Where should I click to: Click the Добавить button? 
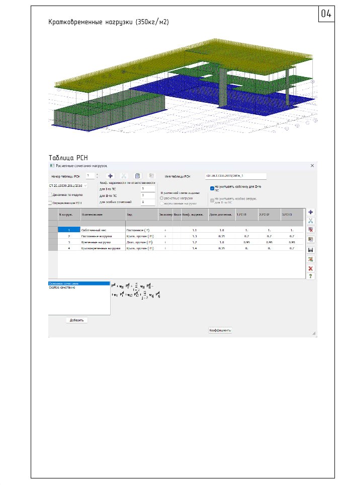tap(76, 320)
